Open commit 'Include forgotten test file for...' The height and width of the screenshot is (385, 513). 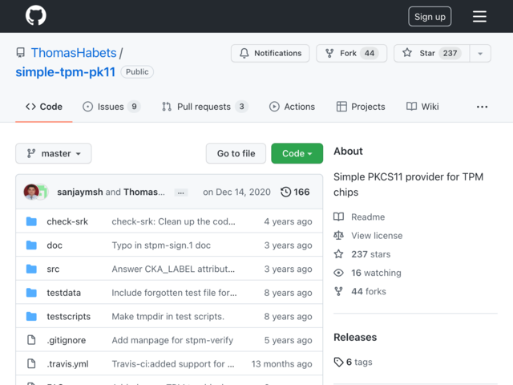pyautogui.click(x=175, y=293)
